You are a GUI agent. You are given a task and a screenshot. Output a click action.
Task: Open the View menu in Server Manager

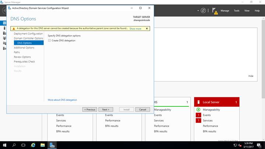point(247,11)
